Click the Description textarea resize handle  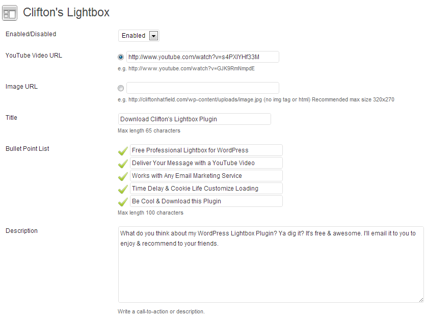tap(421, 300)
